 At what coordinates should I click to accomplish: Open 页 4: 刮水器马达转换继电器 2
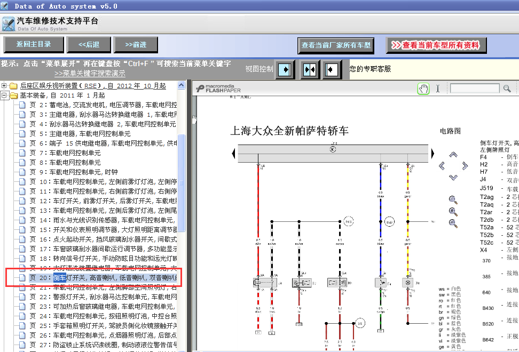pos(103,124)
